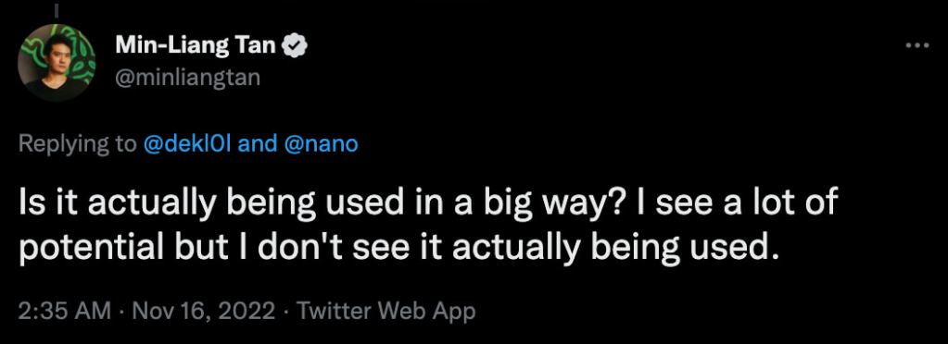Open the Min-Liang Tan display name link
The width and height of the screenshot is (948, 344).
[196, 45]
